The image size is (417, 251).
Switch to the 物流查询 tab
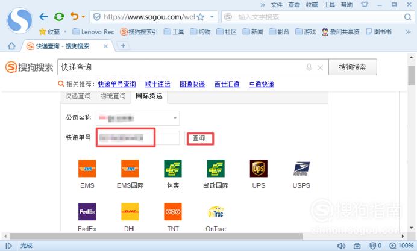pos(113,96)
